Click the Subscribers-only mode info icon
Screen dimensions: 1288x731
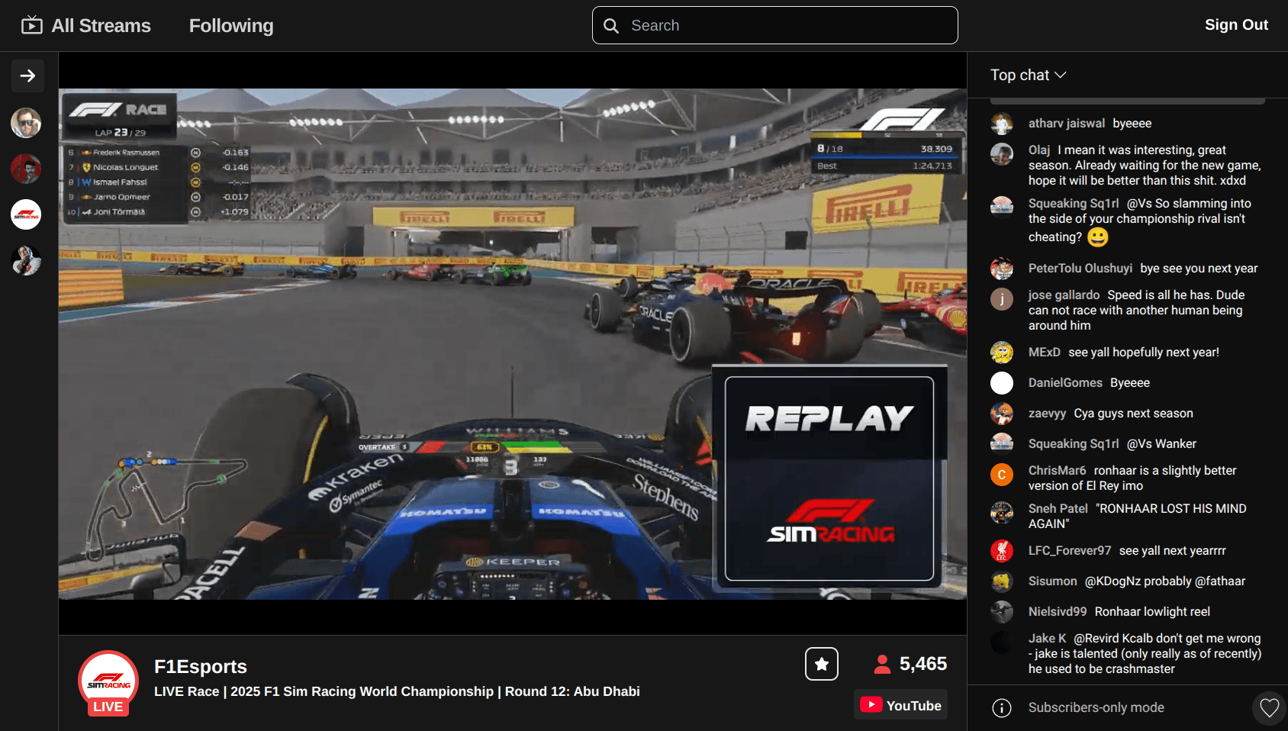1002,708
